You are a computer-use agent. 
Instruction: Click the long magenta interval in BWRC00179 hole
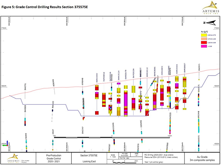[x=126, y=100]
